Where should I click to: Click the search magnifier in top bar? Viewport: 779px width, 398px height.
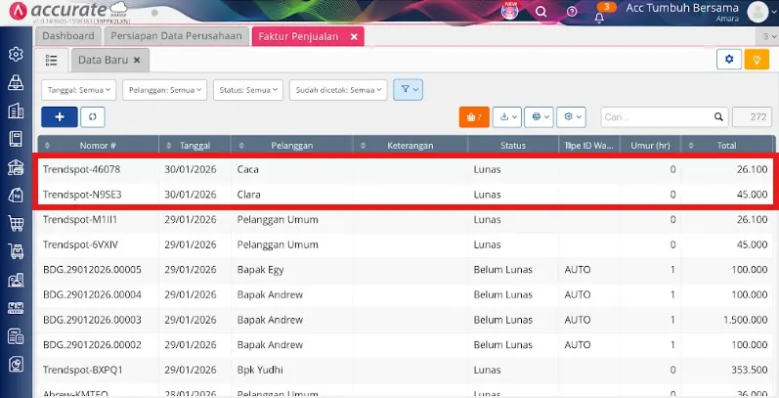pos(541,13)
